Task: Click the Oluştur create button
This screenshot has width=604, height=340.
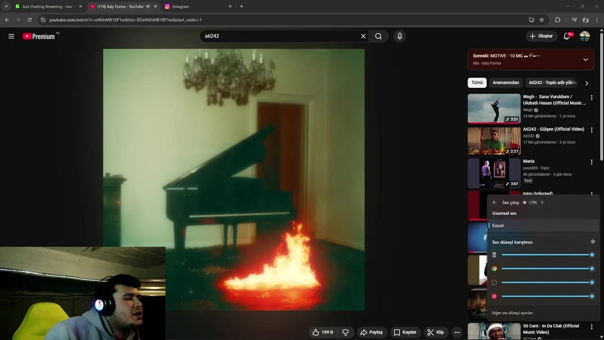Action: 541,36
